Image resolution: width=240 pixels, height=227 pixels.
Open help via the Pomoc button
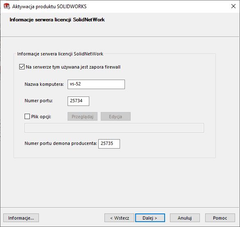[220, 218]
